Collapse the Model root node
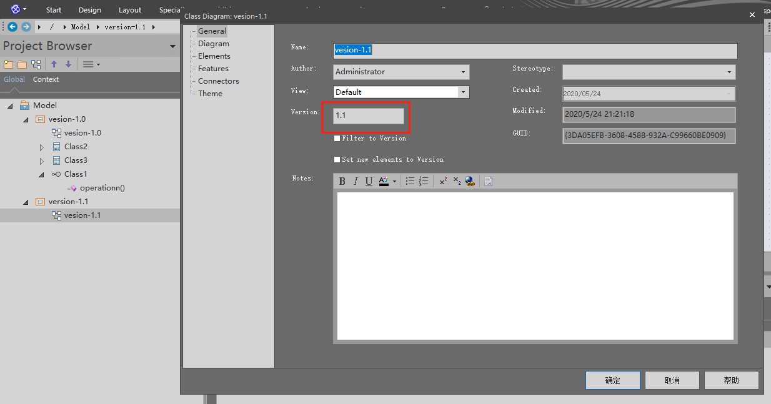The image size is (771, 404). (x=10, y=106)
